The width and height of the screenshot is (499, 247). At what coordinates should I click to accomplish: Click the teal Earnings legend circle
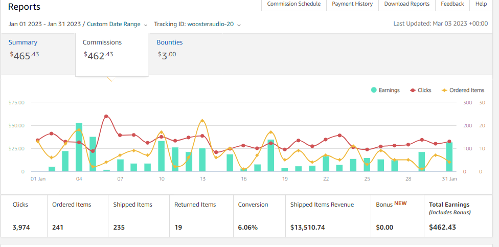[x=374, y=90]
